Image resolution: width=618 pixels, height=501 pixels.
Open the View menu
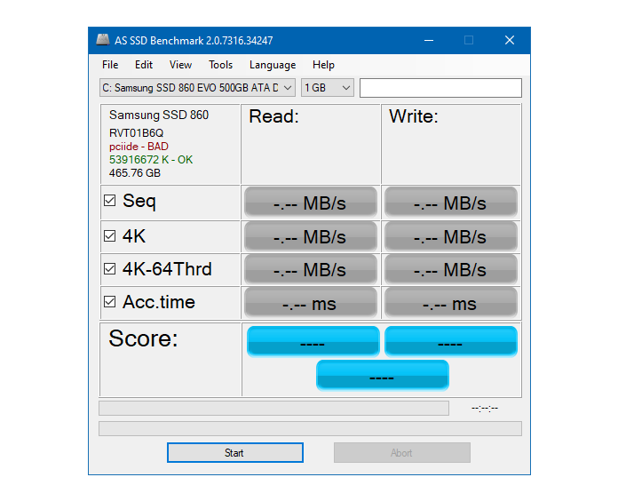point(180,65)
